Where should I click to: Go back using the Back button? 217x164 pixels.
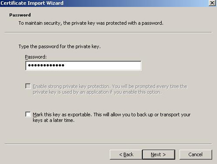[x=126, y=154]
